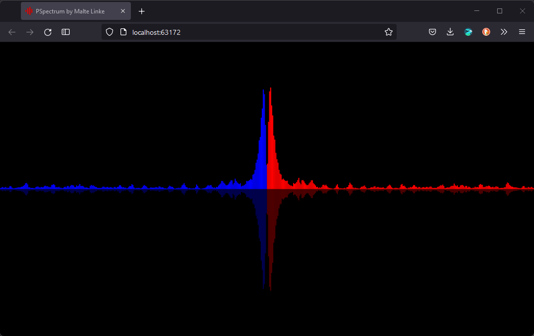The image size is (534, 336).
Task: Open the downloads panel
Action: coord(450,32)
